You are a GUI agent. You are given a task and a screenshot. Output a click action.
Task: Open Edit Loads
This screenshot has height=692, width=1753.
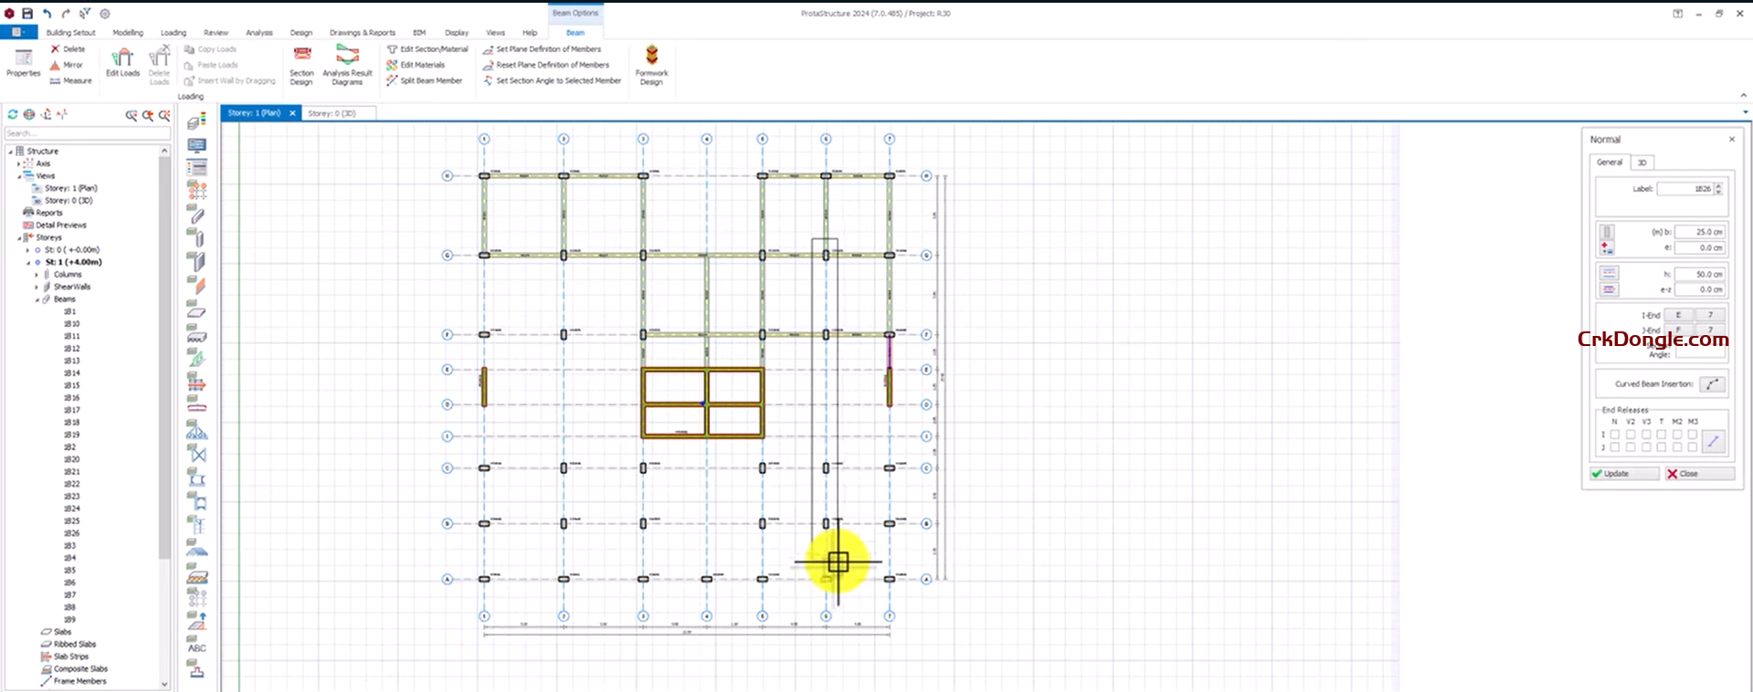pos(122,63)
